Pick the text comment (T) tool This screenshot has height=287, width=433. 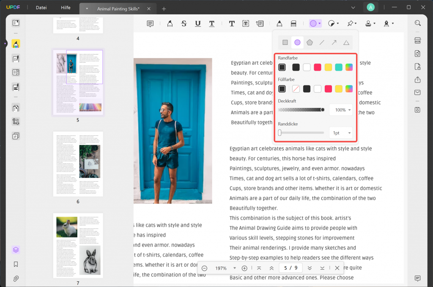coord(232,24)
